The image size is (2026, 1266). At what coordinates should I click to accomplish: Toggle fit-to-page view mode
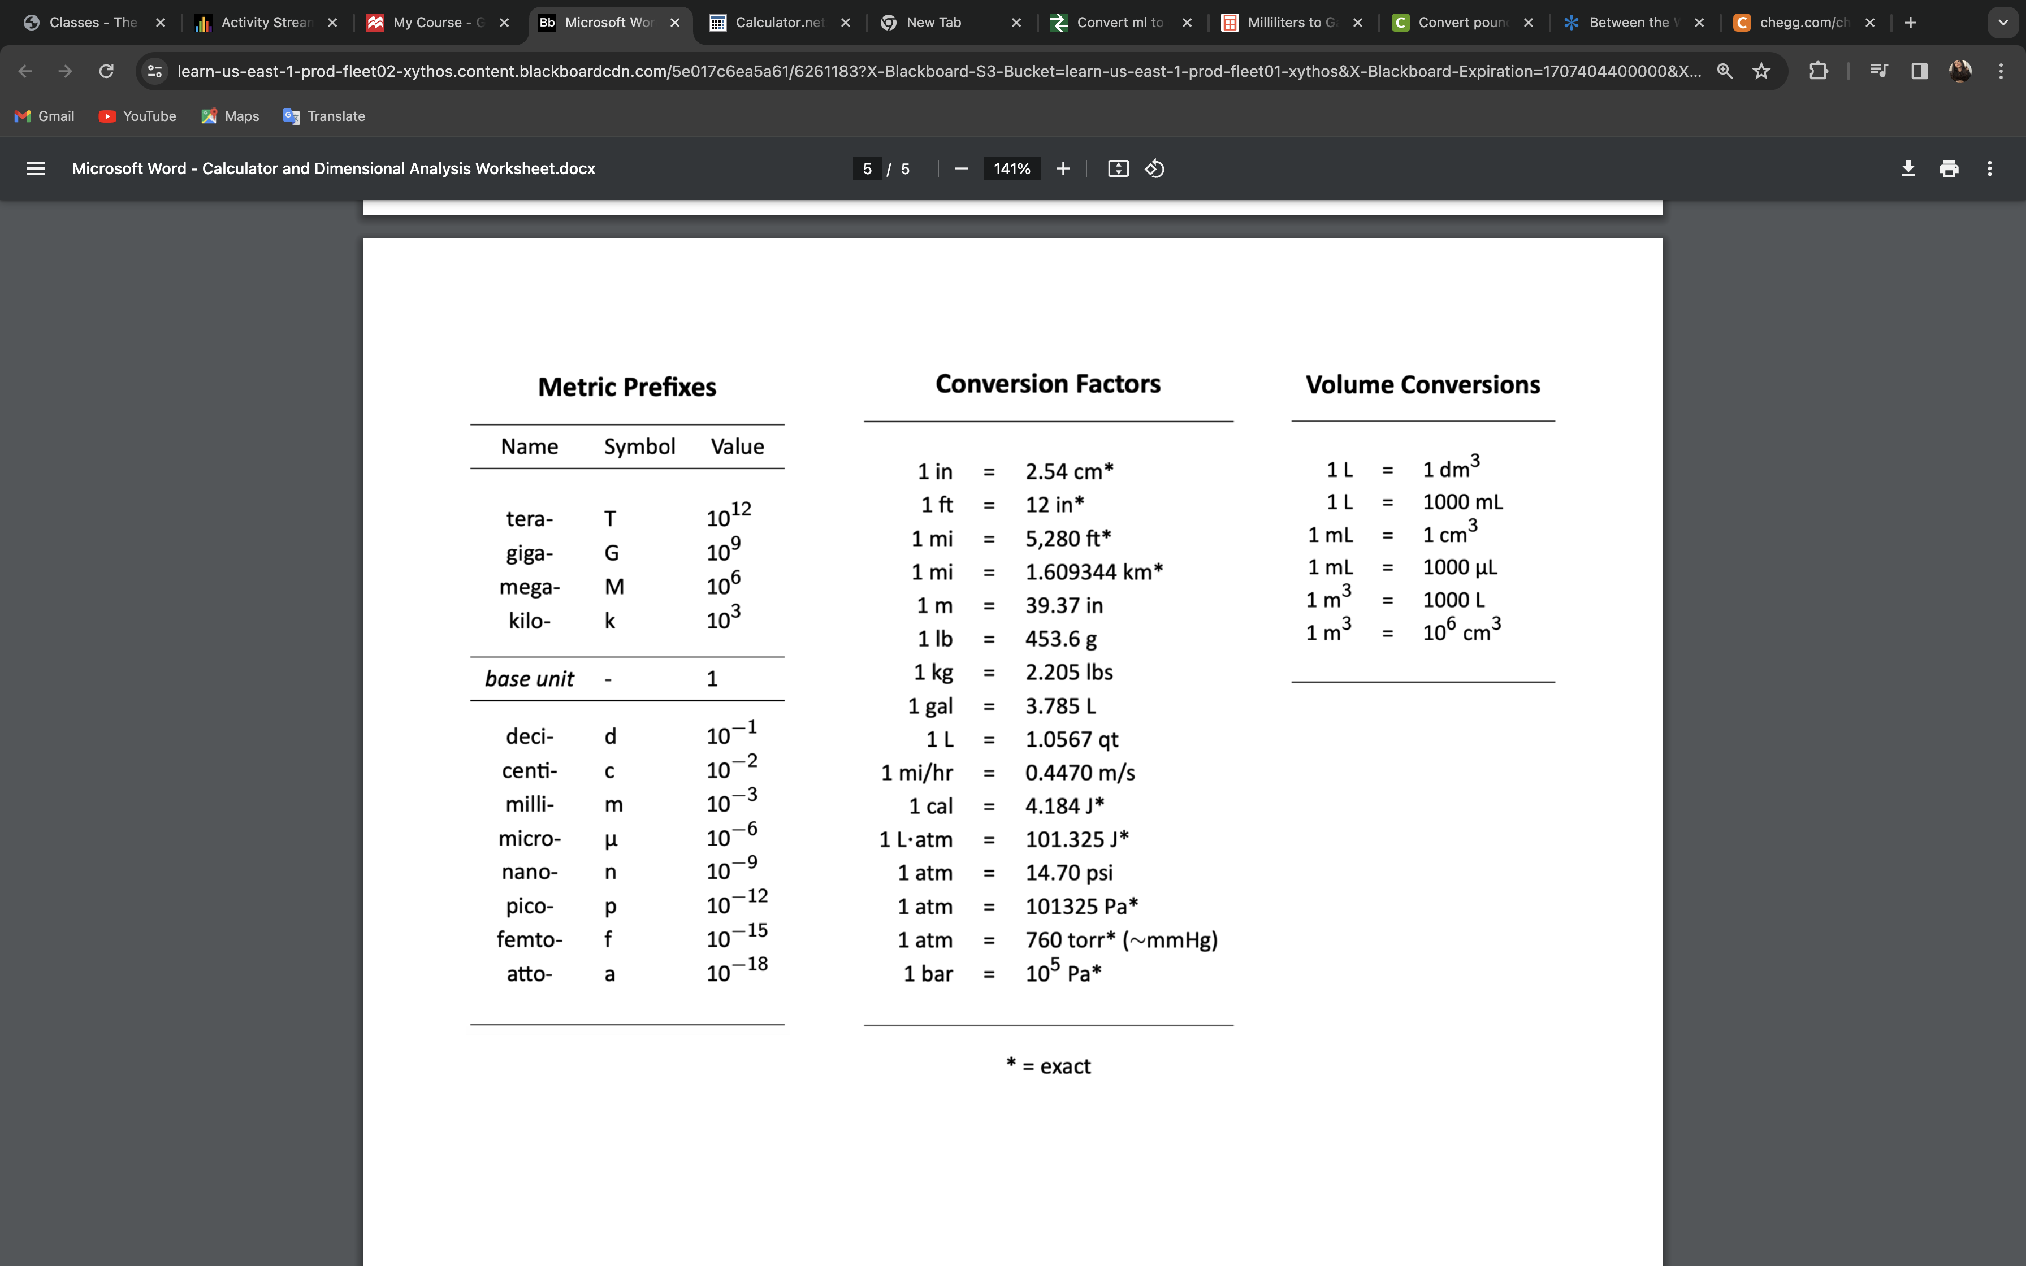[1118, 168]
